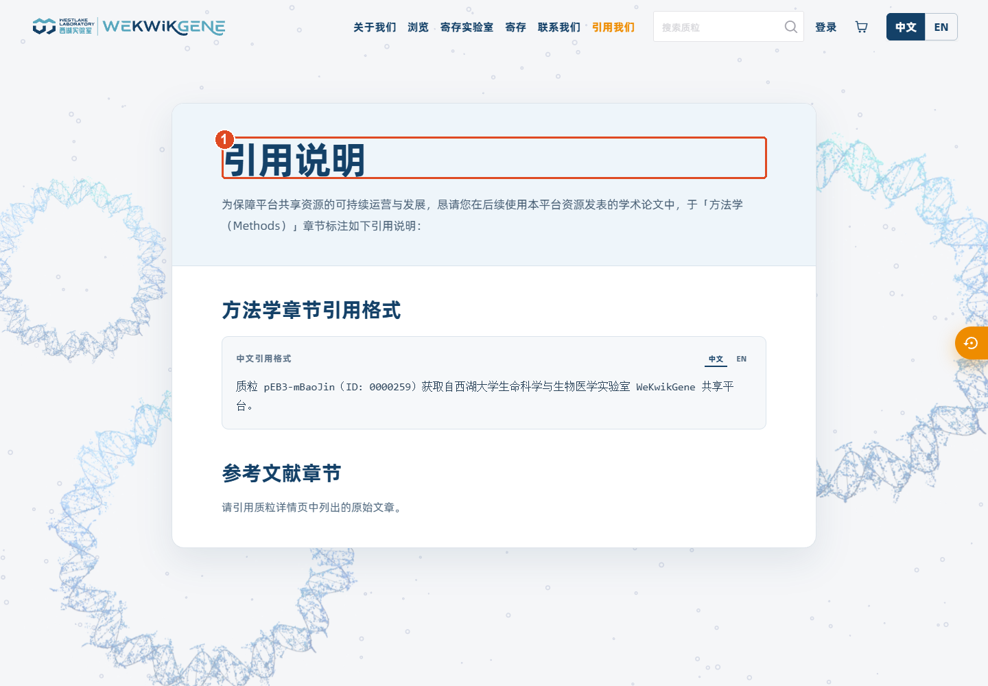988x686 pixels.
Task: Open the shopping cart
Action: point(861,27)
